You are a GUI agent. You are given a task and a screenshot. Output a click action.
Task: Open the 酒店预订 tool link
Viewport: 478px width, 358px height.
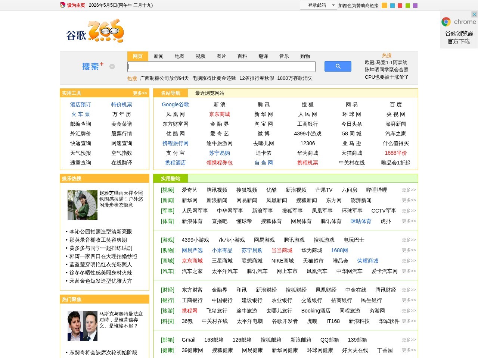pyautogui.click(x=81, y=104)
